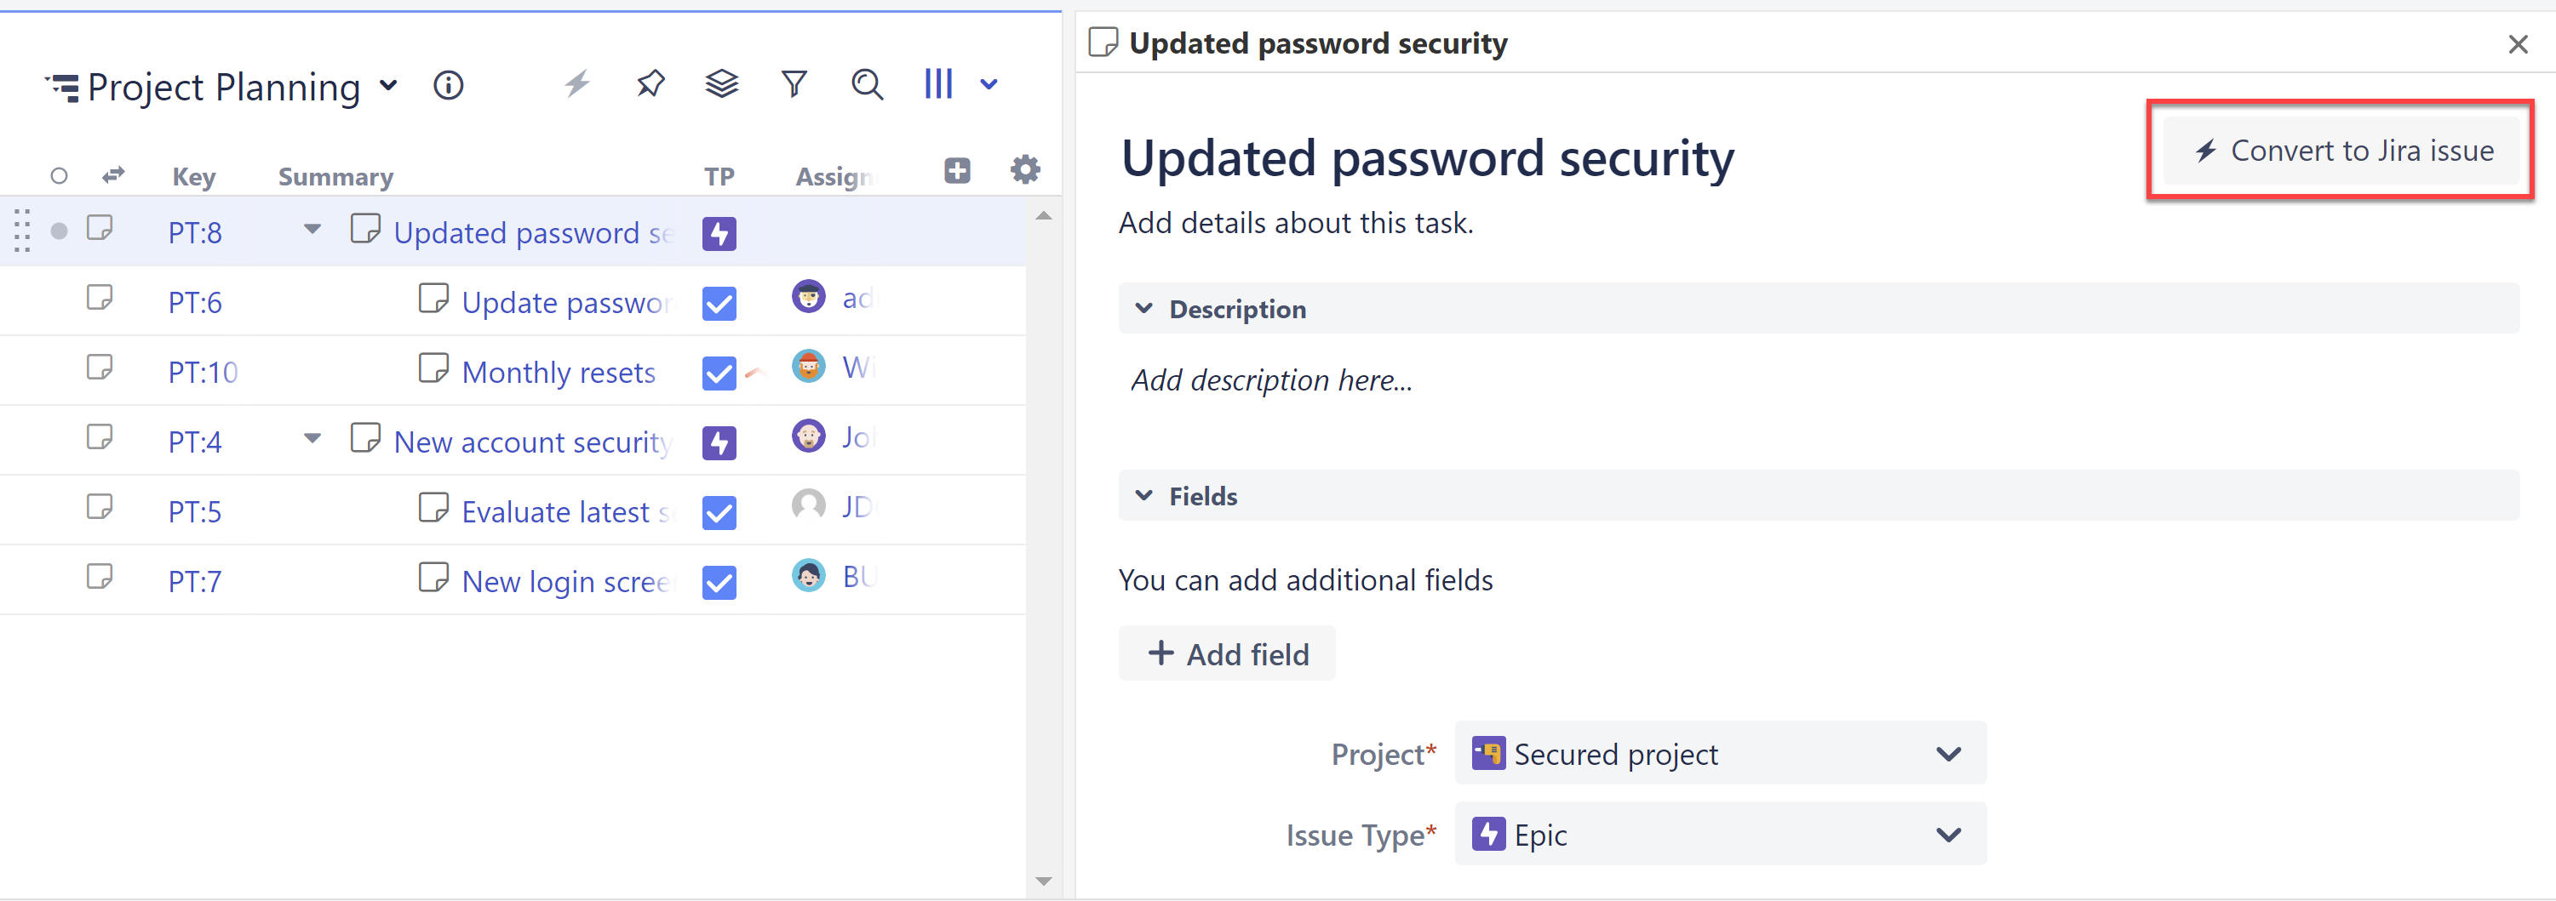
Task: Expand children of the PT:4 row
Action: (312, 437)
